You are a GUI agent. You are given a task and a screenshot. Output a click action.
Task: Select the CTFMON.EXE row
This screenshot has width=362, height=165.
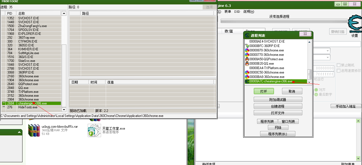[31, 41]
